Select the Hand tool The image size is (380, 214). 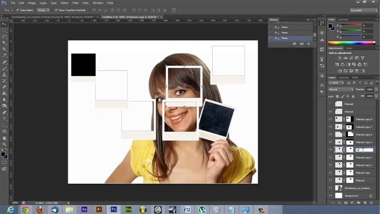coord(4,138)
